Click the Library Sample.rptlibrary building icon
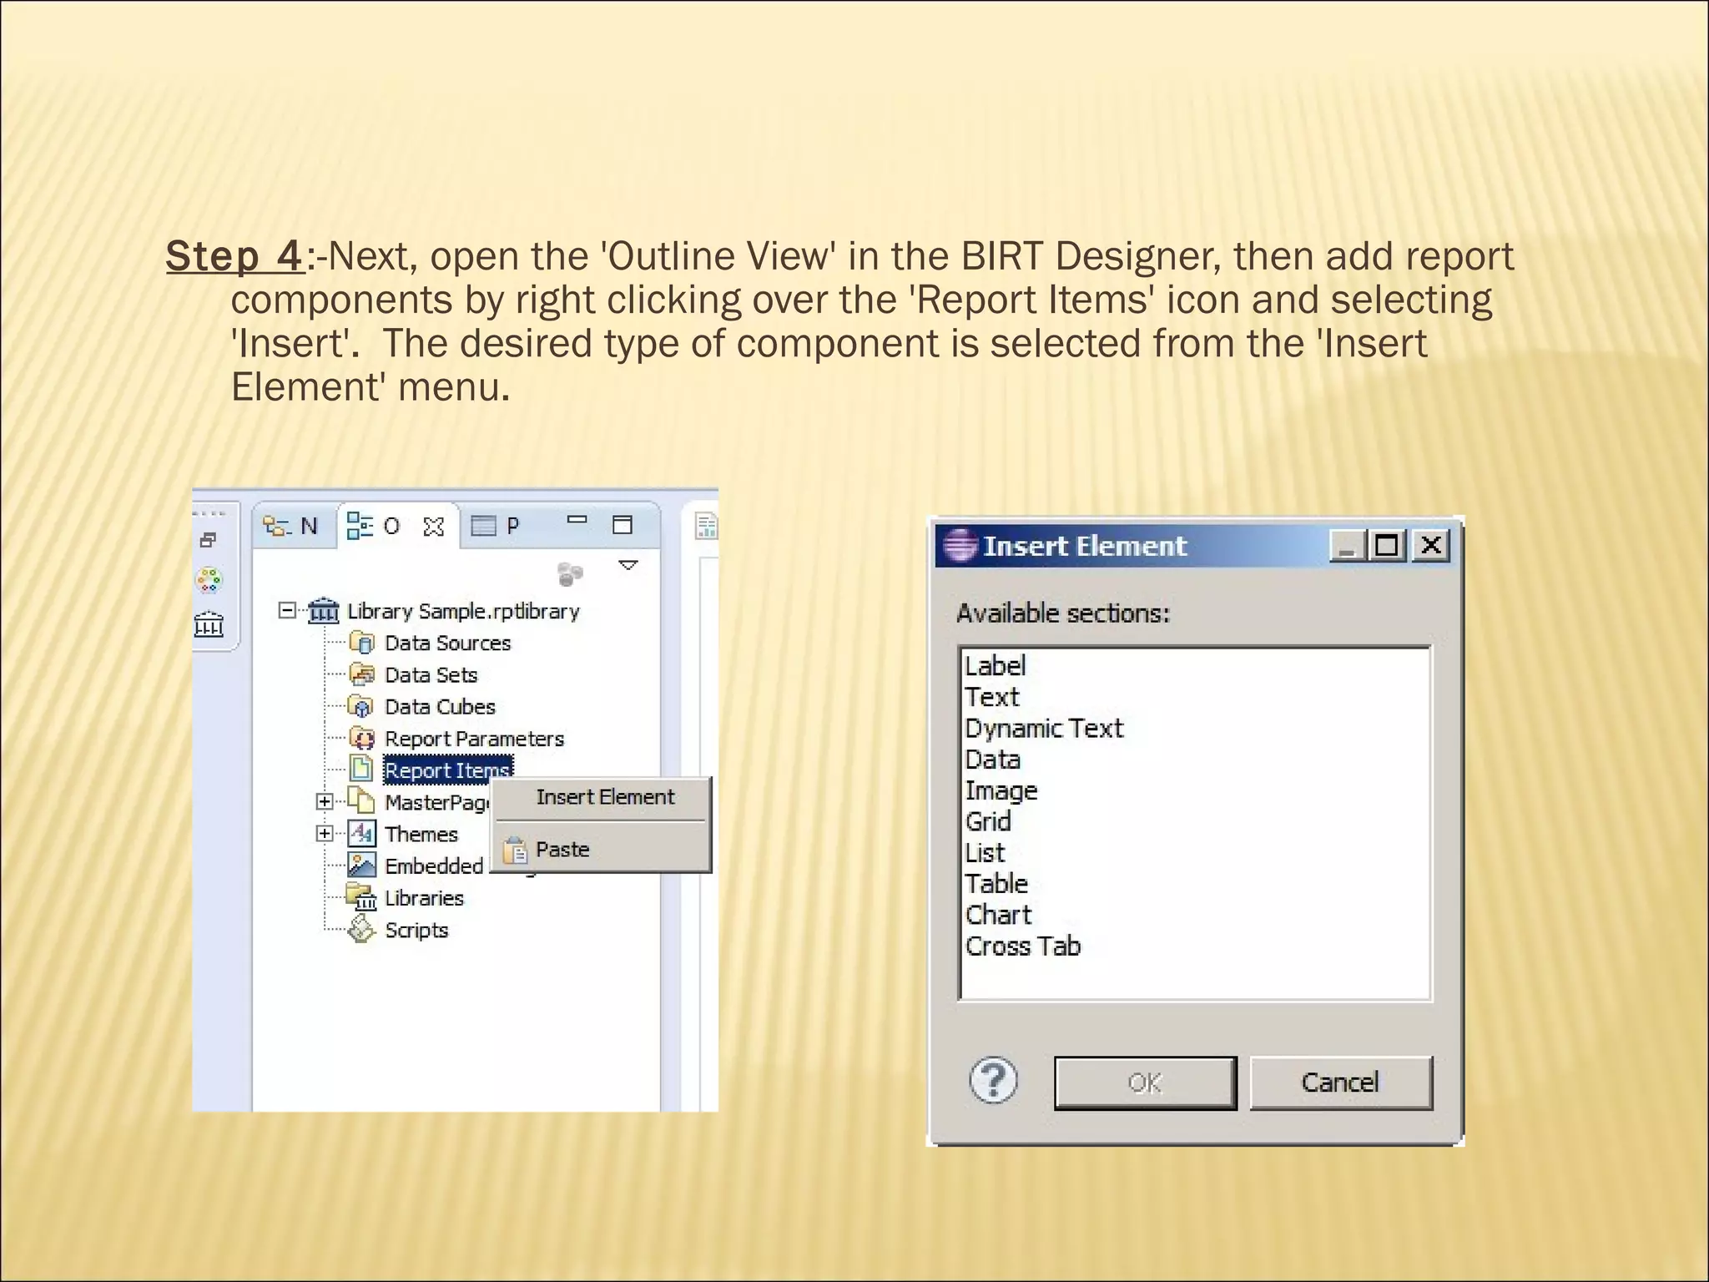1709x1282 pixels. pos(324,611)
